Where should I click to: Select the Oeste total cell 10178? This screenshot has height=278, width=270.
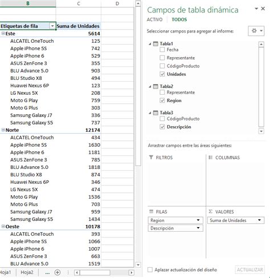pyautogui.click(x=79, y=227)
